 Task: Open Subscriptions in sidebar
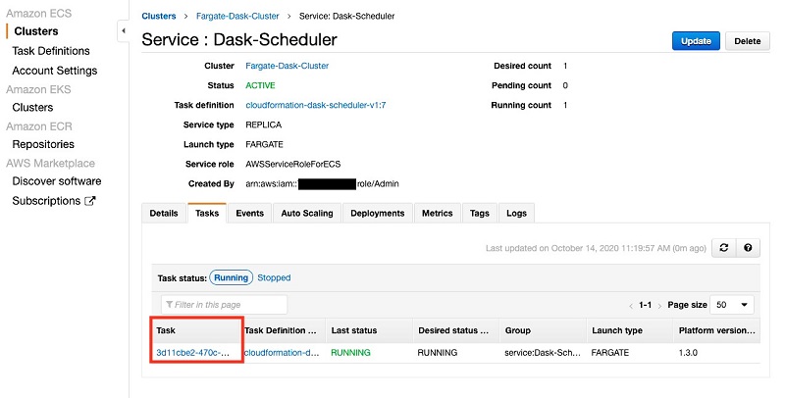point(46,201)
